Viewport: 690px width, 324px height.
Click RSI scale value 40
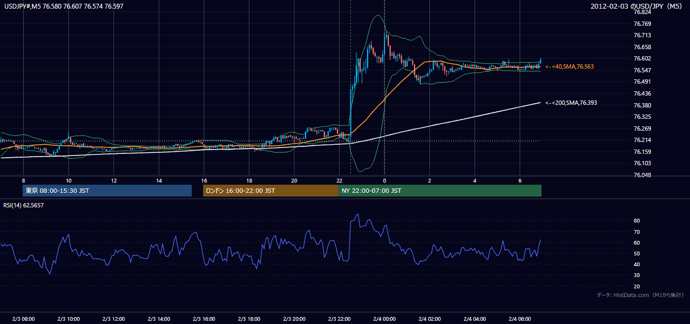click(x=637, y=264)
